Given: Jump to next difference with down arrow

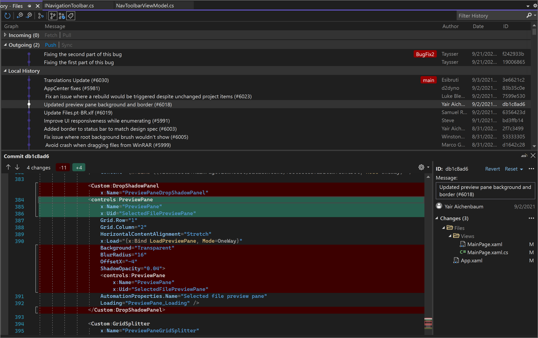Looking at the screenshot, I should (x=17, y=167).
